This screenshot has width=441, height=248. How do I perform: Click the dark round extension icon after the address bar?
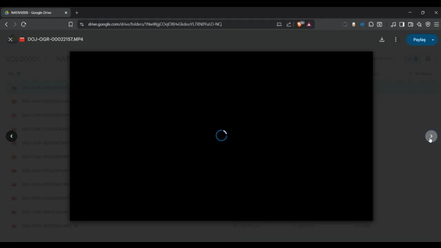(x=345, y=24)
